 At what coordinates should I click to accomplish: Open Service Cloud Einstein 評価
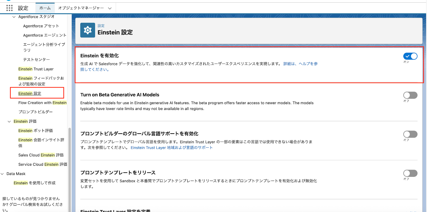(43, 164)
